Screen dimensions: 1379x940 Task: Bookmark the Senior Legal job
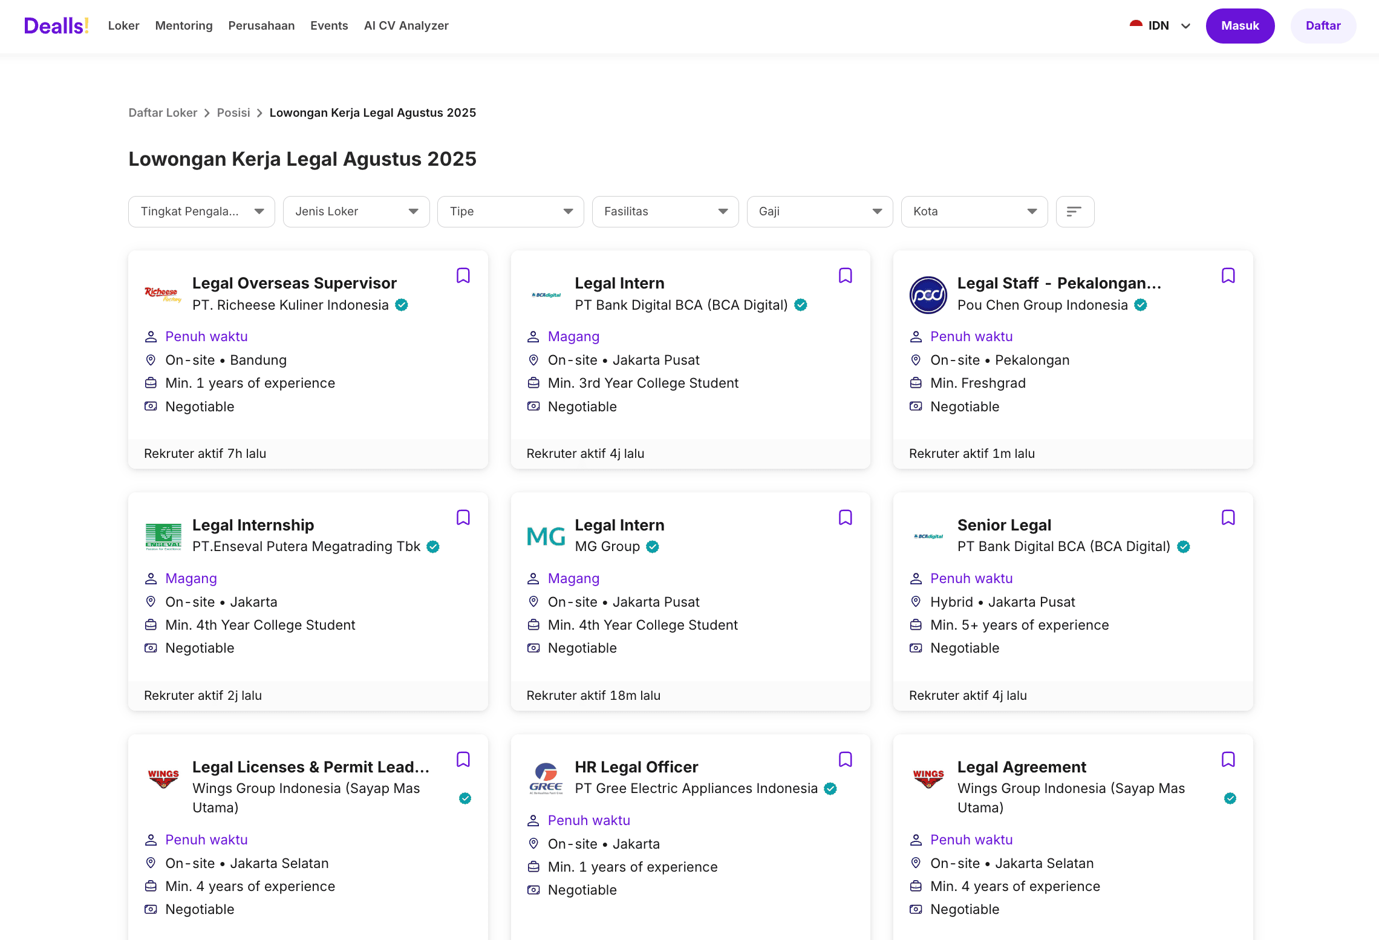(x=1228, y=518)
